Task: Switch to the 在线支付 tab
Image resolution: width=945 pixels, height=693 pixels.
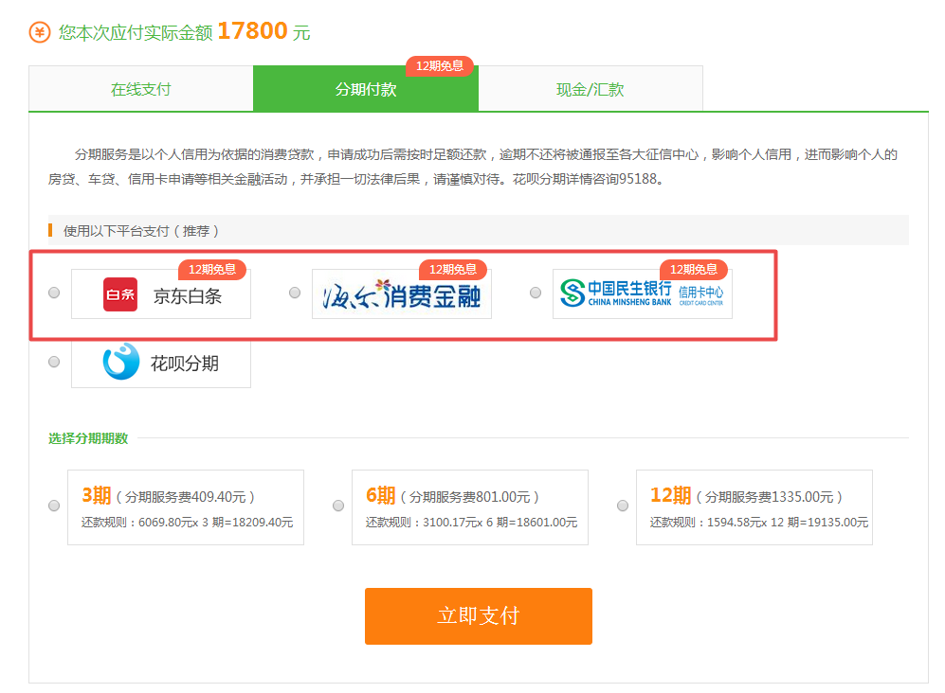Action: pos(141,90)
